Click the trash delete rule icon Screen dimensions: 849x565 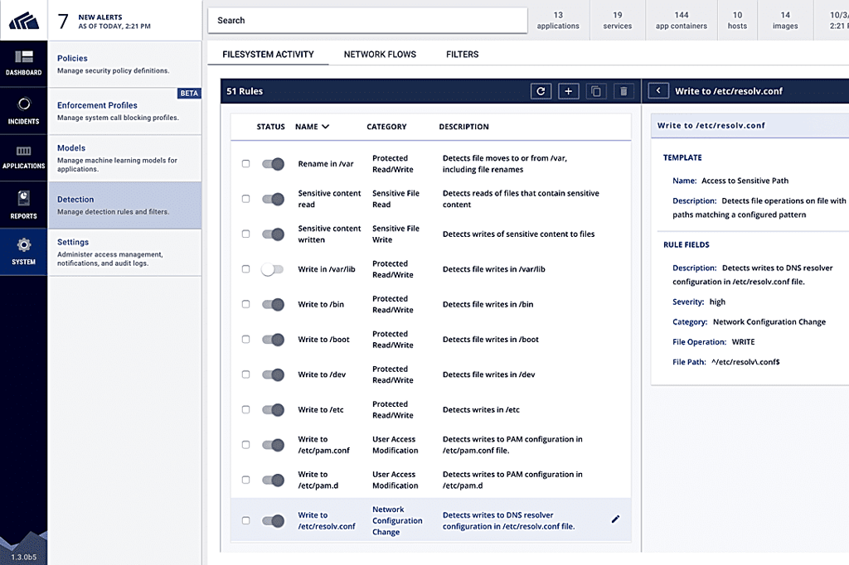click(623, 91)
